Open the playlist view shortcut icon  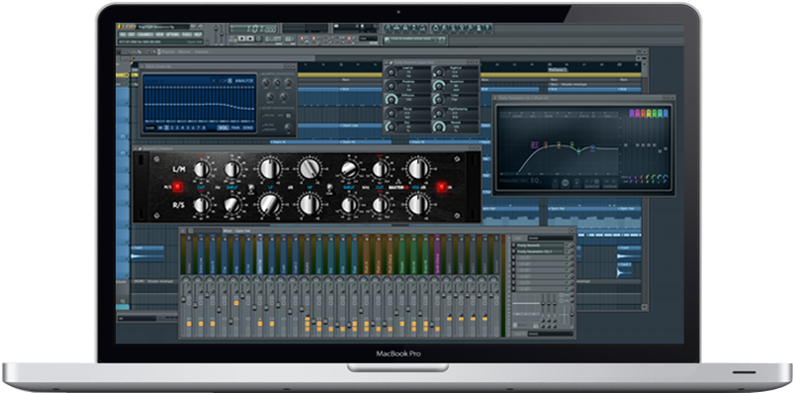(388, 29)
